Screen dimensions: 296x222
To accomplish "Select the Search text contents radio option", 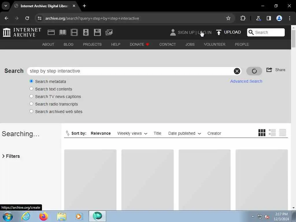I will 31,89.
